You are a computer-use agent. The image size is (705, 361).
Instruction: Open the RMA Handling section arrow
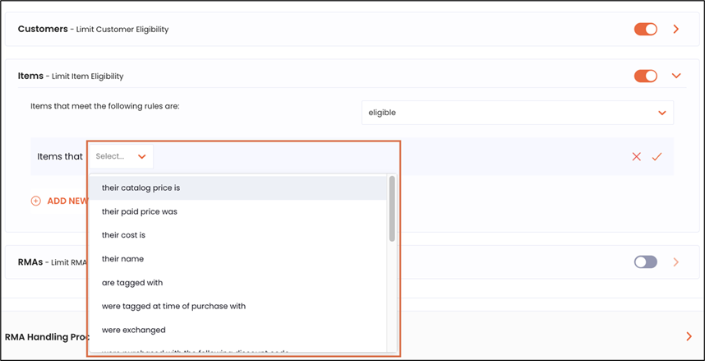tap(688, 336)
